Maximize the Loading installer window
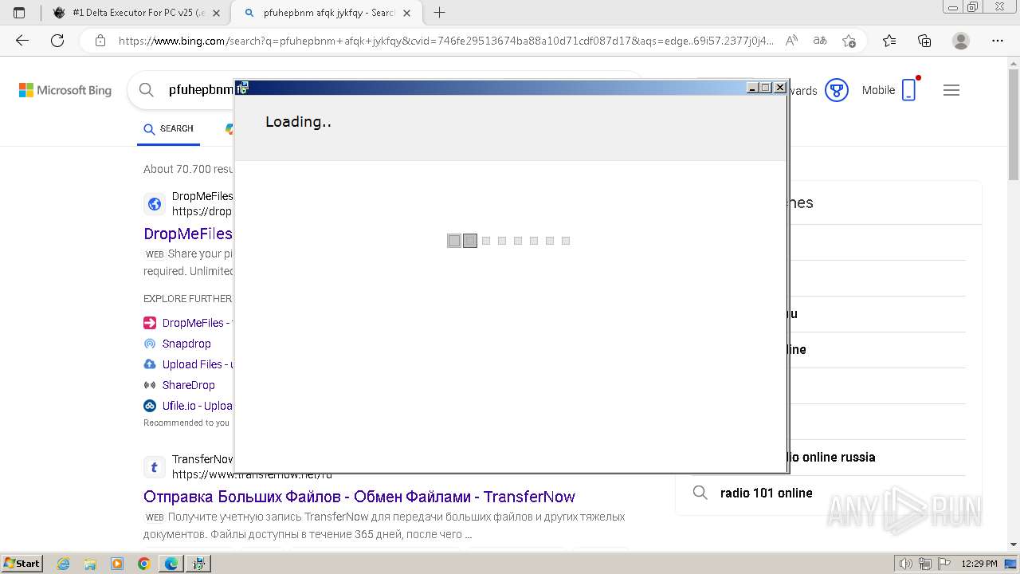Screen dimensions: 1020x574 [x=766, y=88]
